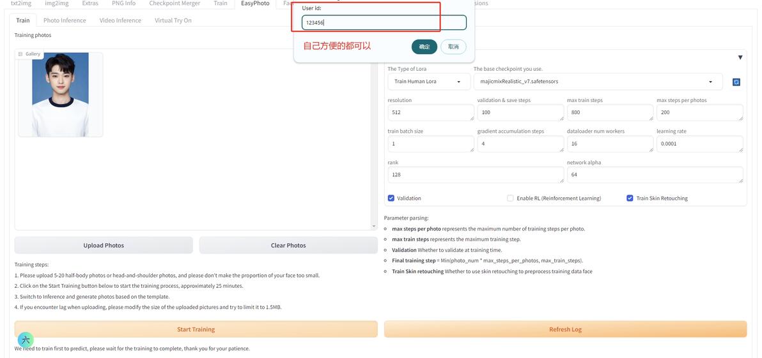Open the Checkpoint Merger tab

tap(175, 3)
